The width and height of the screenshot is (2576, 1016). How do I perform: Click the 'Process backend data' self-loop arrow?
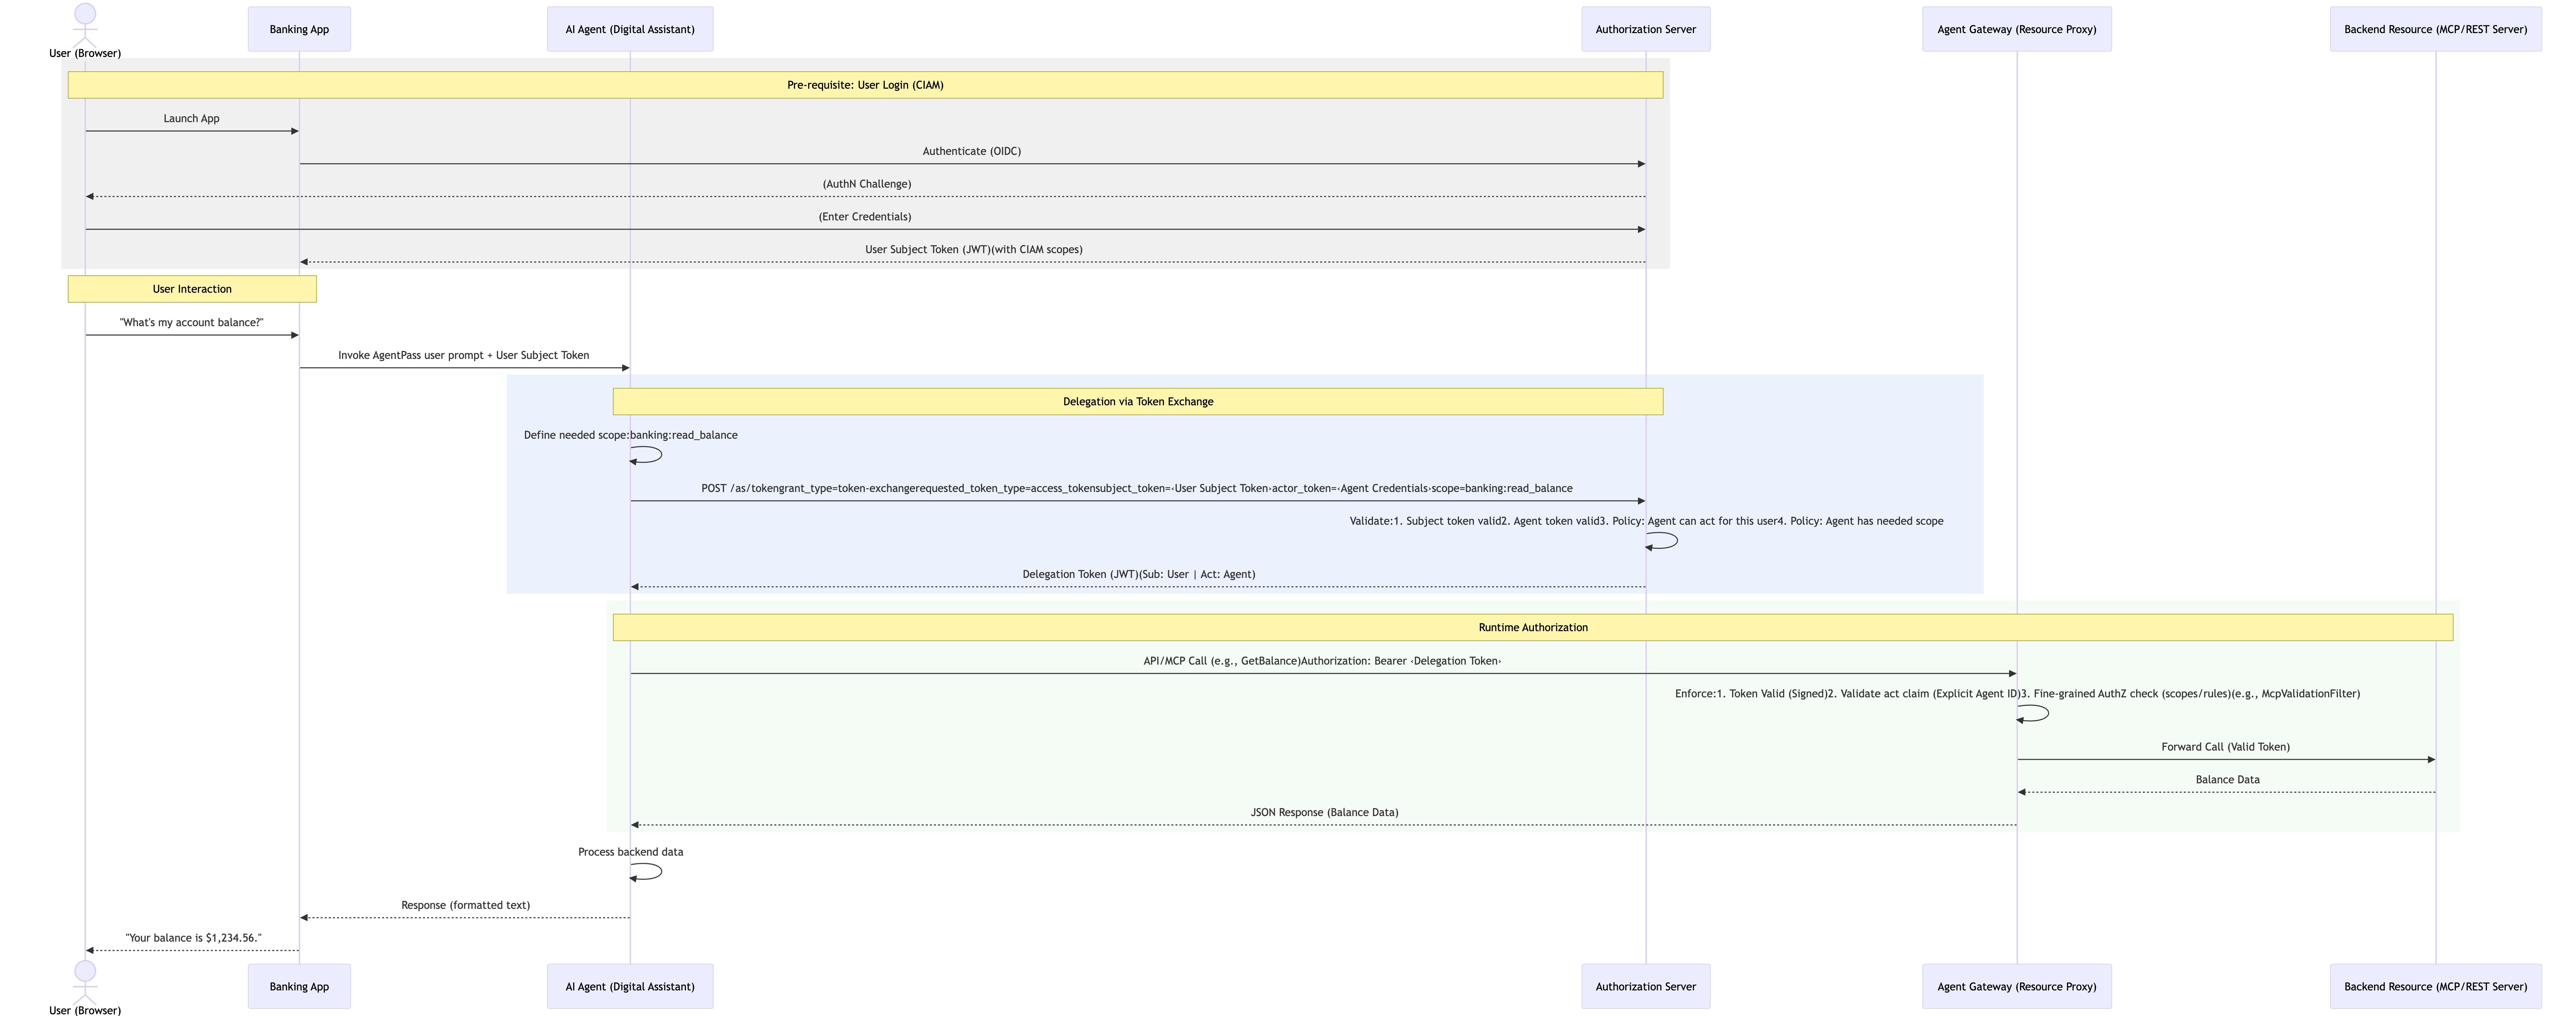pos(645,873)
